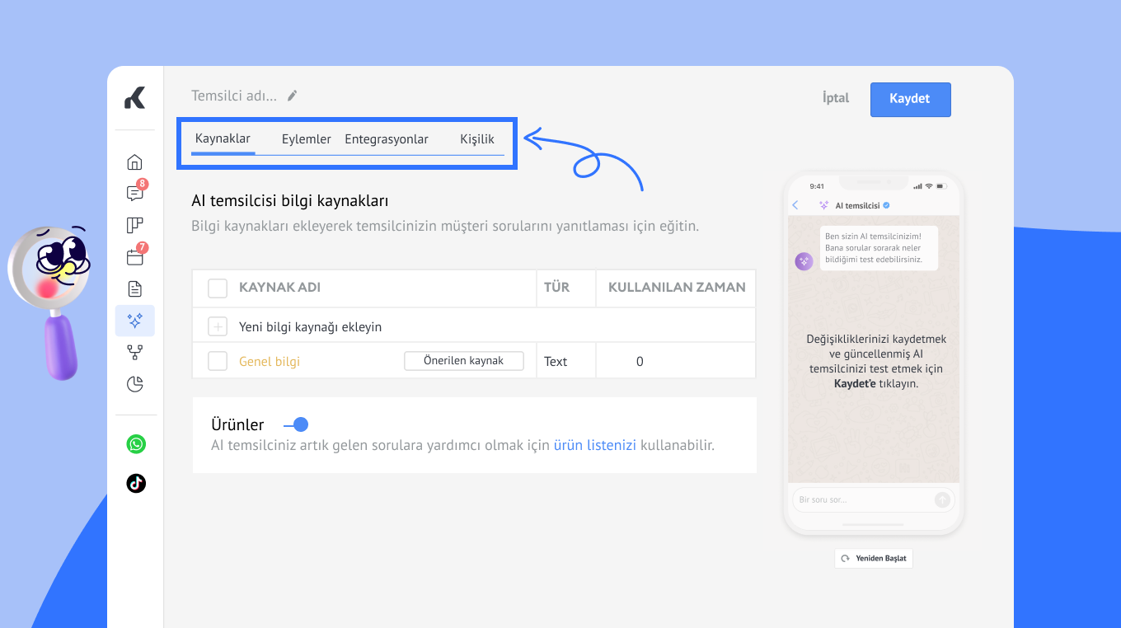Select the AI sparkle icon in sidebar

tap(135, 321)
